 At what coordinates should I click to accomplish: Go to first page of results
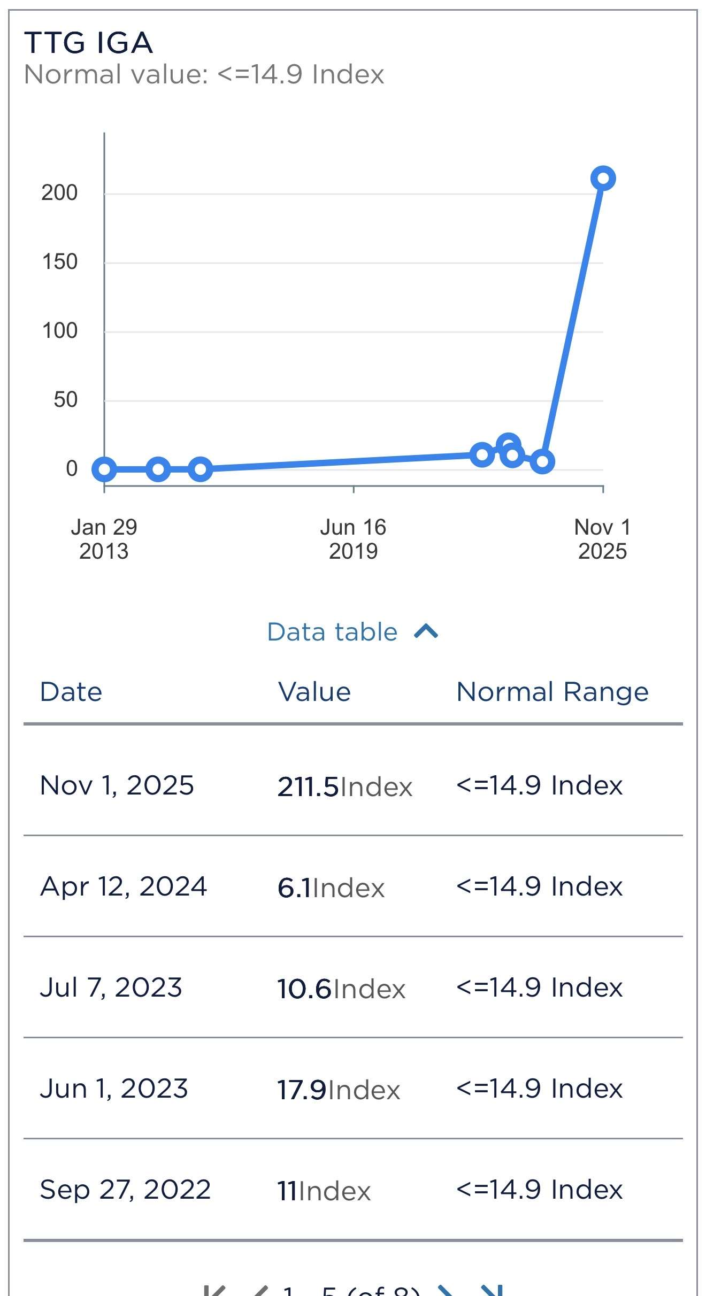coord(214,1291)
